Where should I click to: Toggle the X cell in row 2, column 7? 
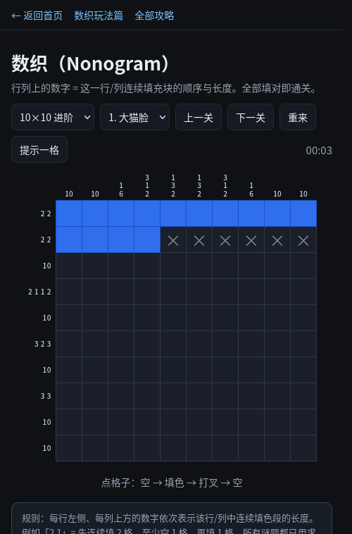point(225,240)
